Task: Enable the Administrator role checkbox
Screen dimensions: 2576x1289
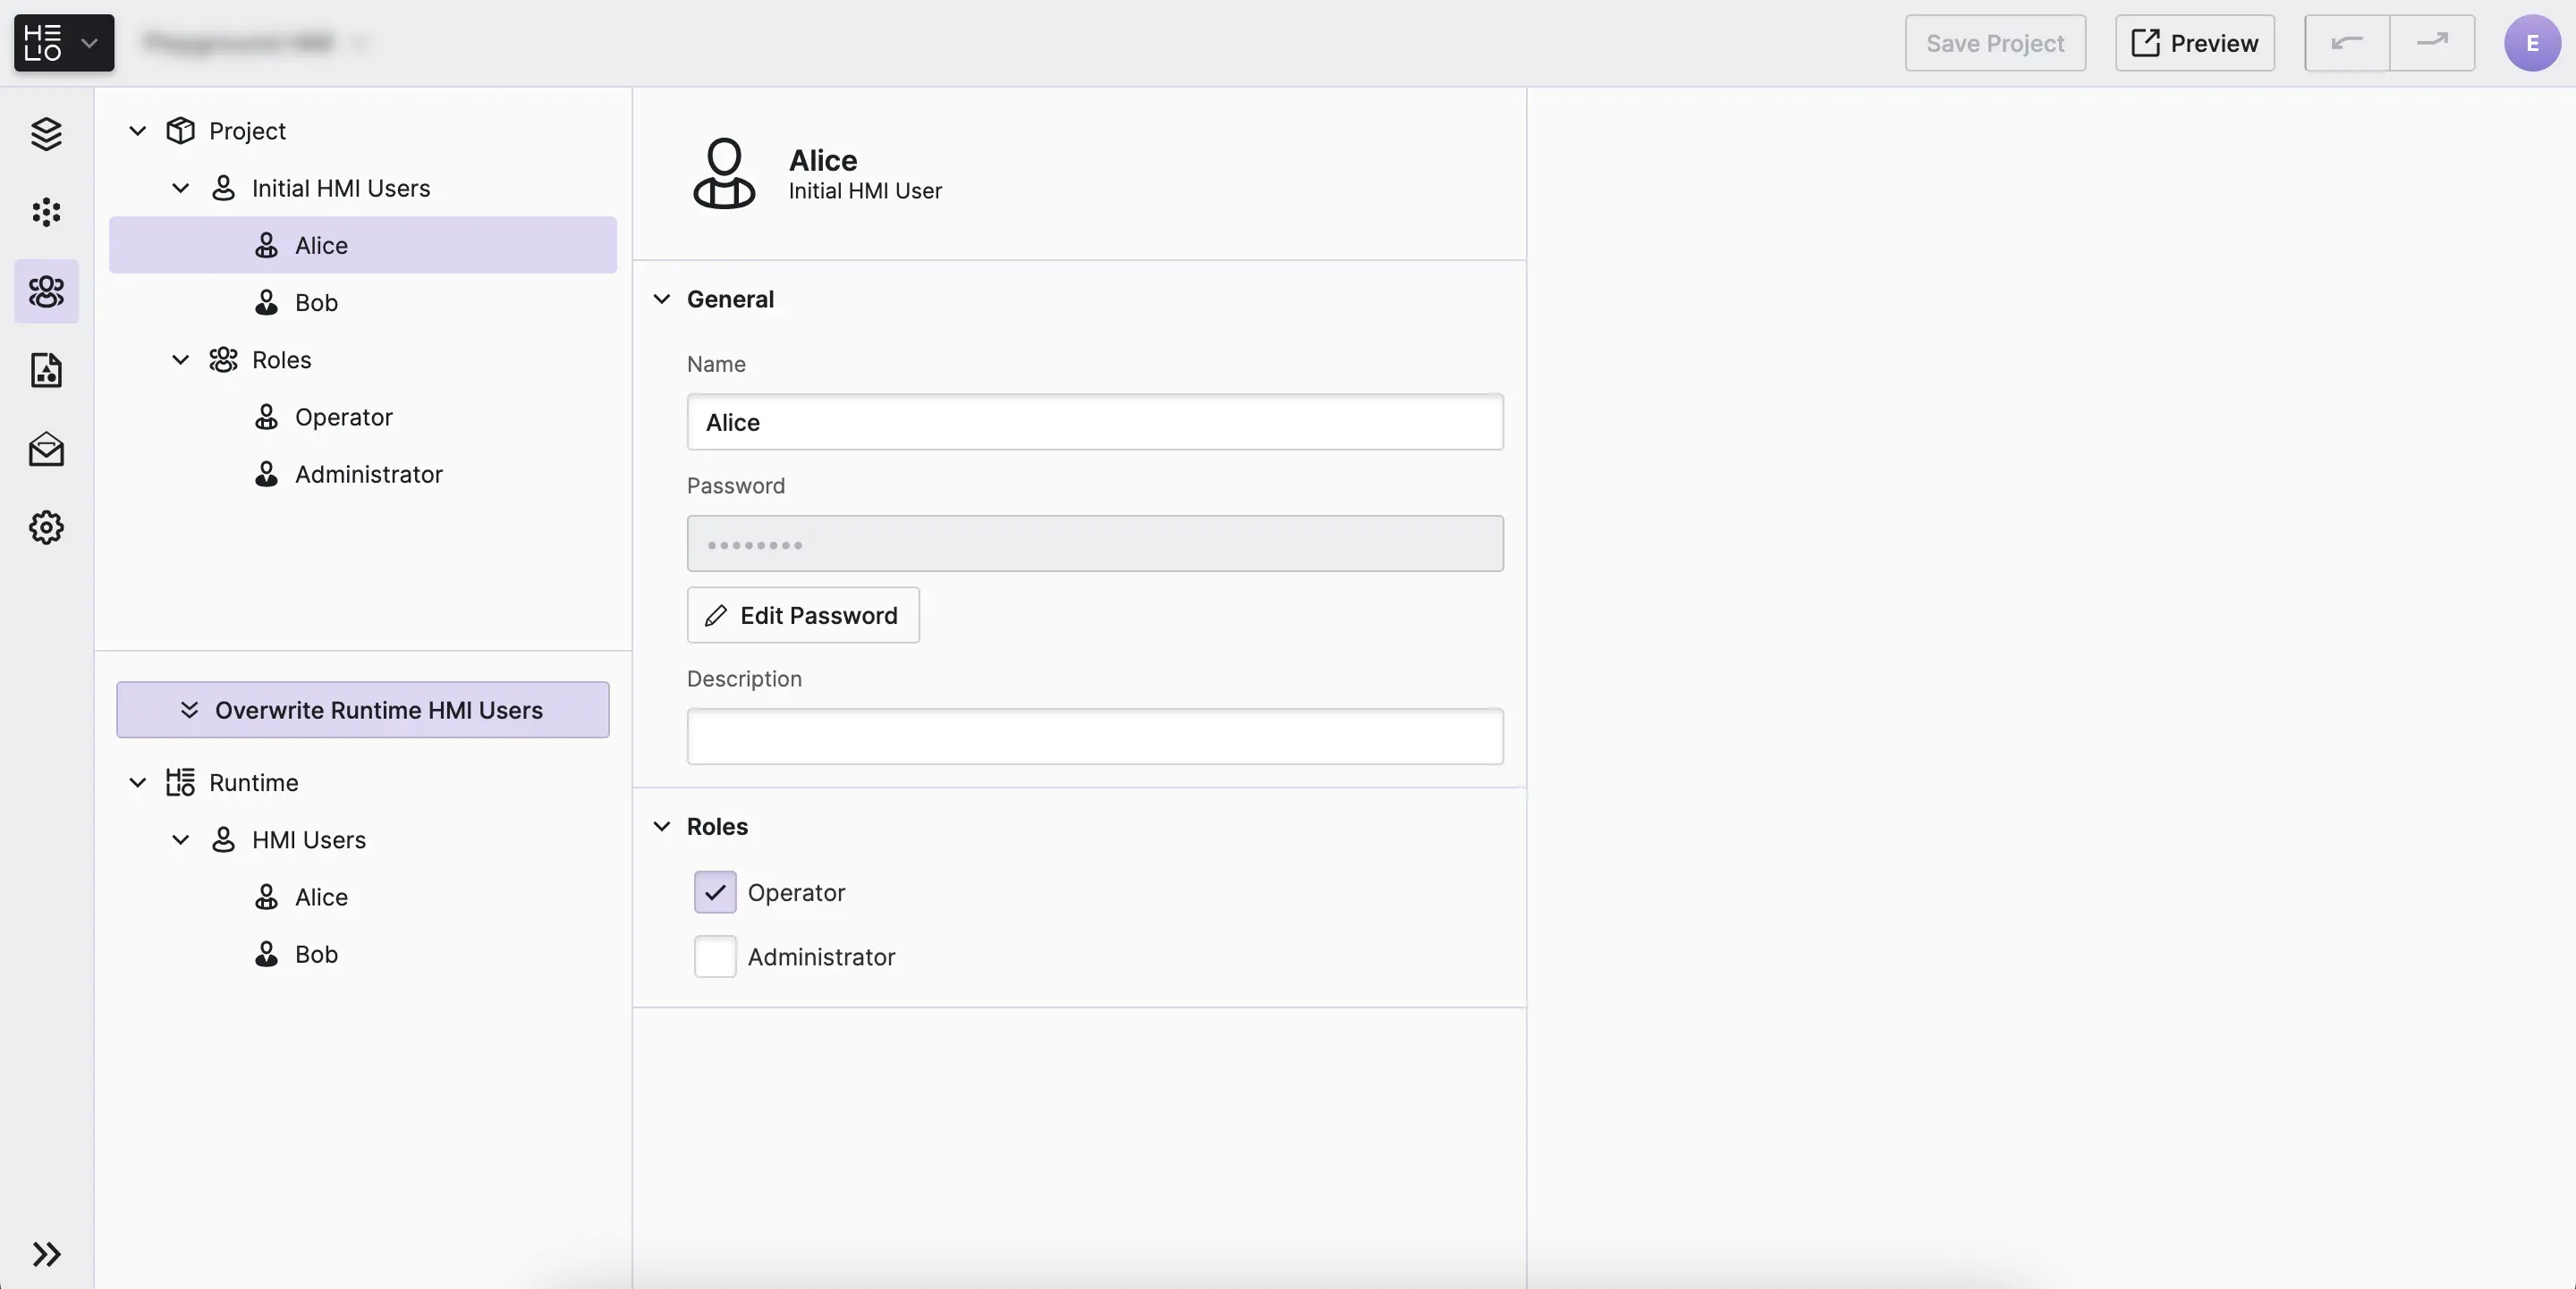Action: point(715,957)
